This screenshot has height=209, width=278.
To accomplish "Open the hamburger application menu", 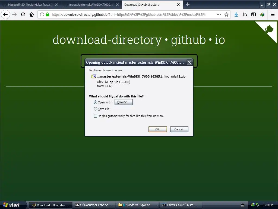I will 273,14.
